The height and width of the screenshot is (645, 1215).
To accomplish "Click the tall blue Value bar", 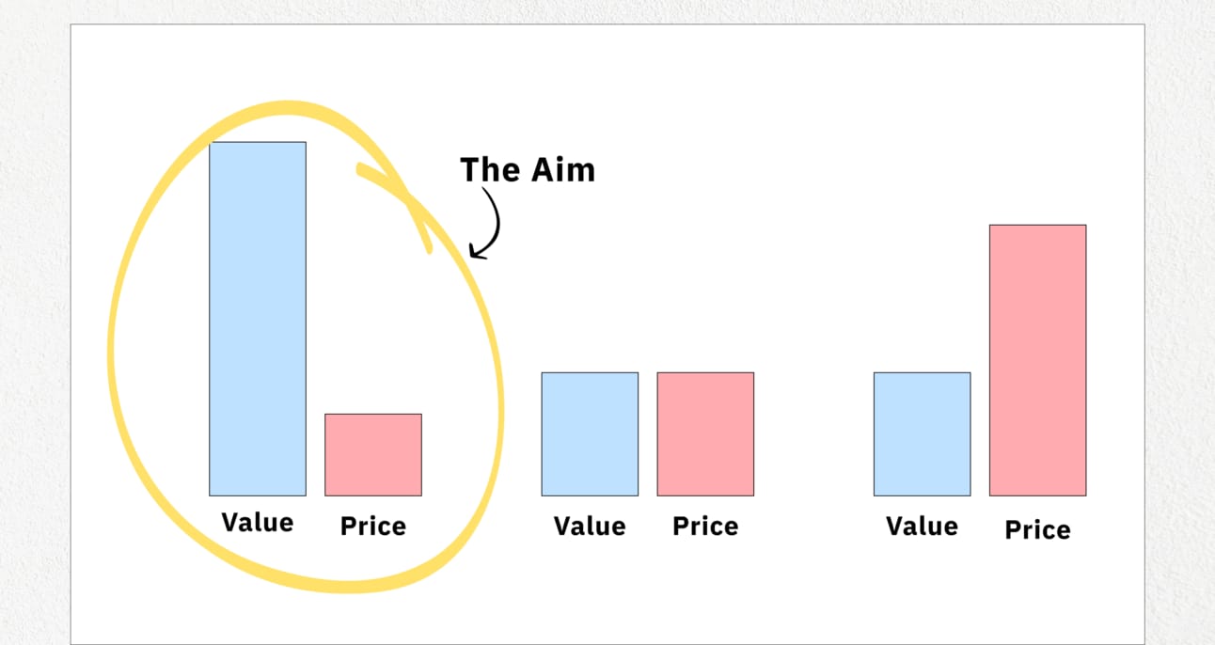I will click(x=258, y=319).
